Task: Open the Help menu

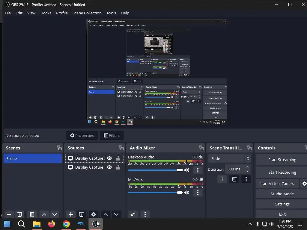Action: click(125, 13)
